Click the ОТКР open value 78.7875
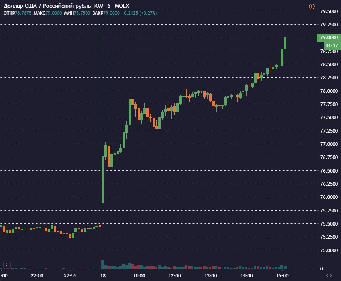 point(23,13)
